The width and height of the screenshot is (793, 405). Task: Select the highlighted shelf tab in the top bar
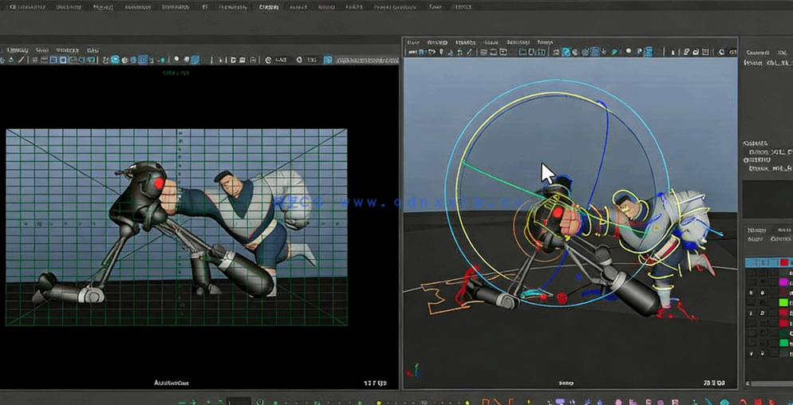269,7
